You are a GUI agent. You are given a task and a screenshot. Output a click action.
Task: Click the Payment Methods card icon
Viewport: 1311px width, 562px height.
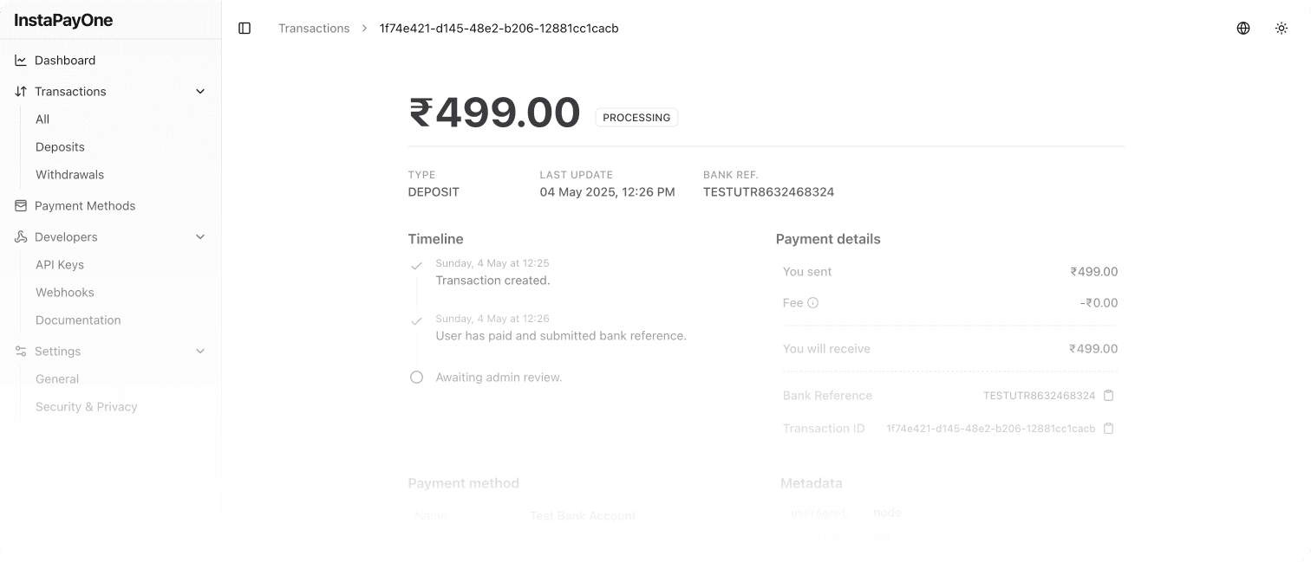click(21, 206)
